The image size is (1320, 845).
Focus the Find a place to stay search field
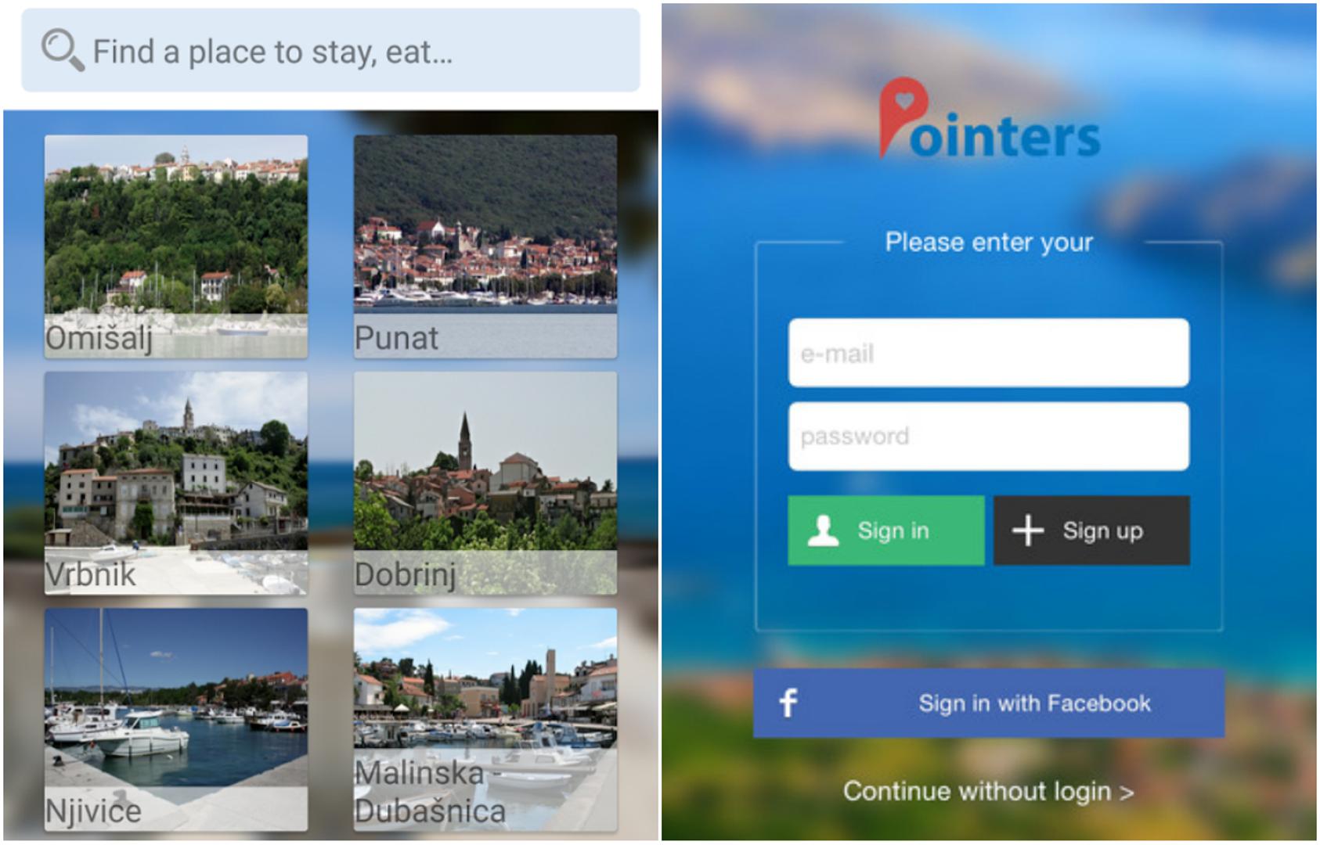coord(330,51)
